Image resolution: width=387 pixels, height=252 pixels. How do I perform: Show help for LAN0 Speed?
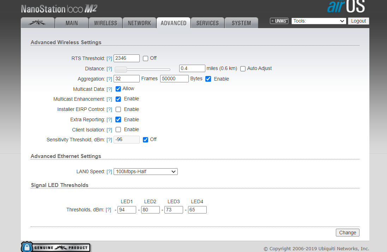(109, 172)
